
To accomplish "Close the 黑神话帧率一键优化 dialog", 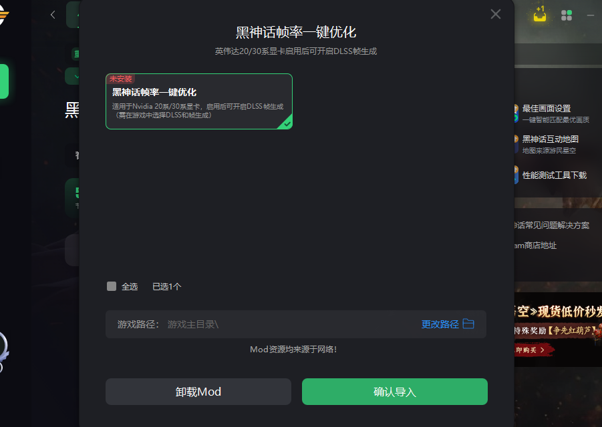I will 496,14.
